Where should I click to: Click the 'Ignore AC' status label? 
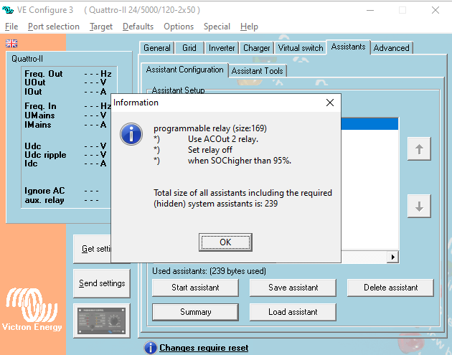point(44,191)
